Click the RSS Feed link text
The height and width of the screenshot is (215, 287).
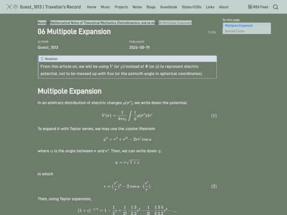260,7
